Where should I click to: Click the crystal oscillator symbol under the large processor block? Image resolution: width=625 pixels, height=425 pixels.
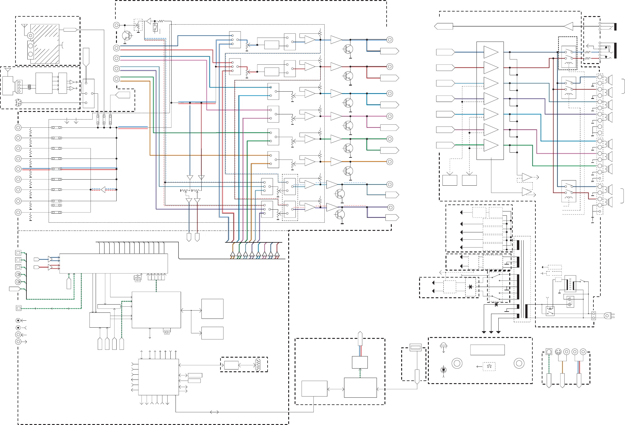coord(167,332)
